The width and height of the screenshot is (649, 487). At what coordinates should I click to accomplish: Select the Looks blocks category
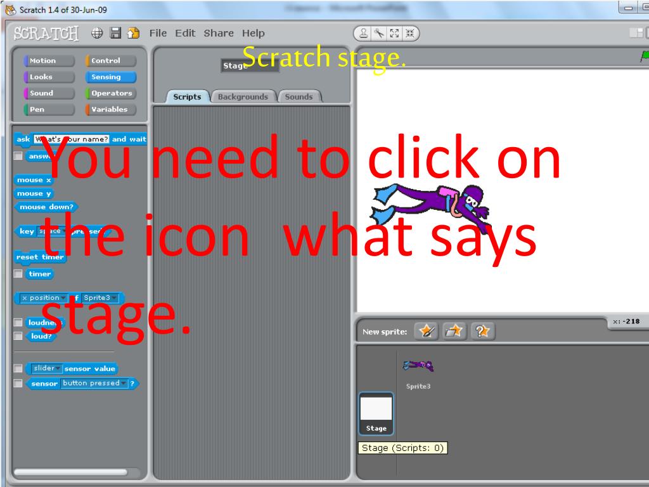(x=49, y=77)
